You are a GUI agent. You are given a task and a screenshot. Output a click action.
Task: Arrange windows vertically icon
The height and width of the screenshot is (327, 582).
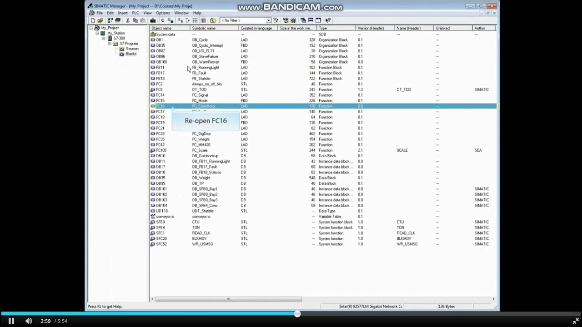[x=318, y=20]
